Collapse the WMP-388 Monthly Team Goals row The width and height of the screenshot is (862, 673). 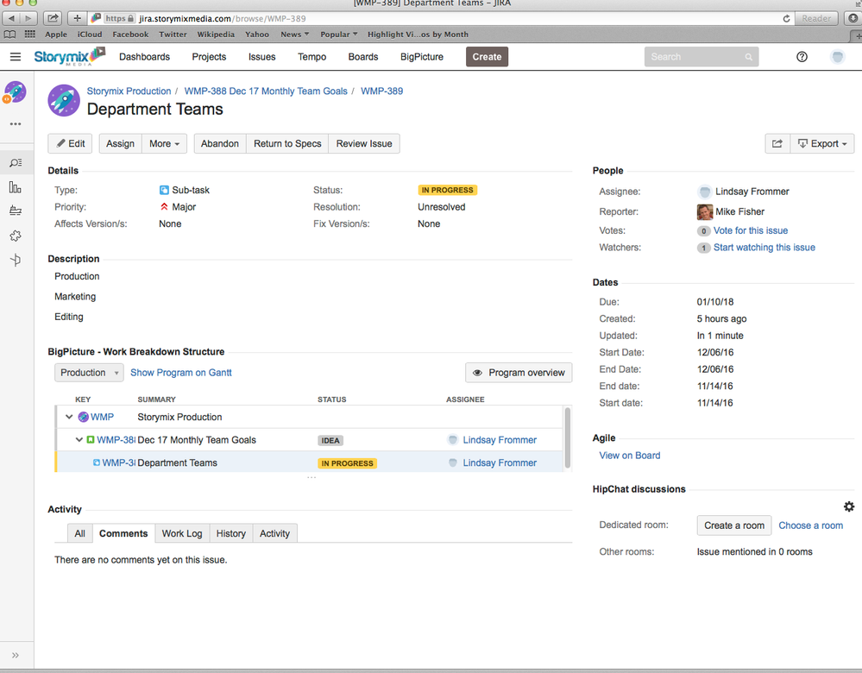pyautogui.click(x=79, y=440)
